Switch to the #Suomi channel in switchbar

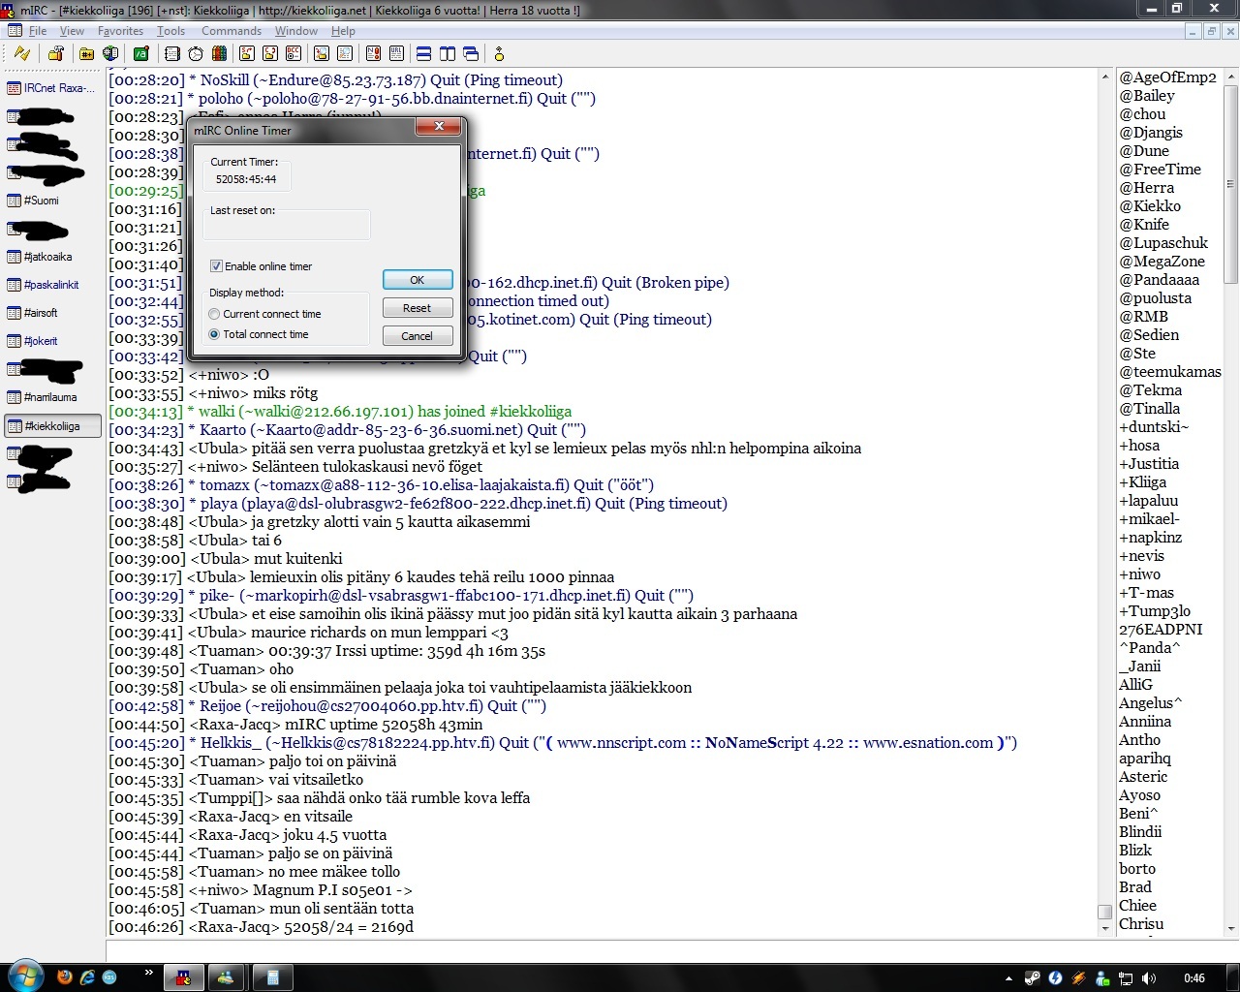tap(42, 201)
